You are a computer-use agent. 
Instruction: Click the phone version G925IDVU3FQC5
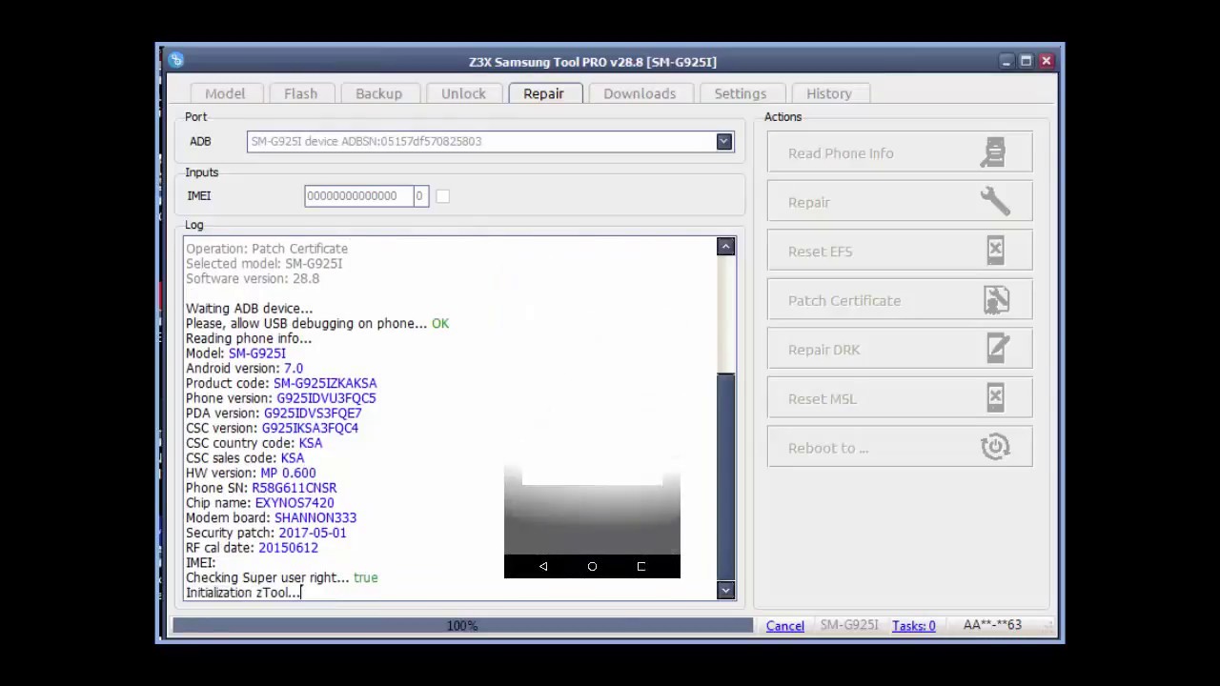point(326,398)
